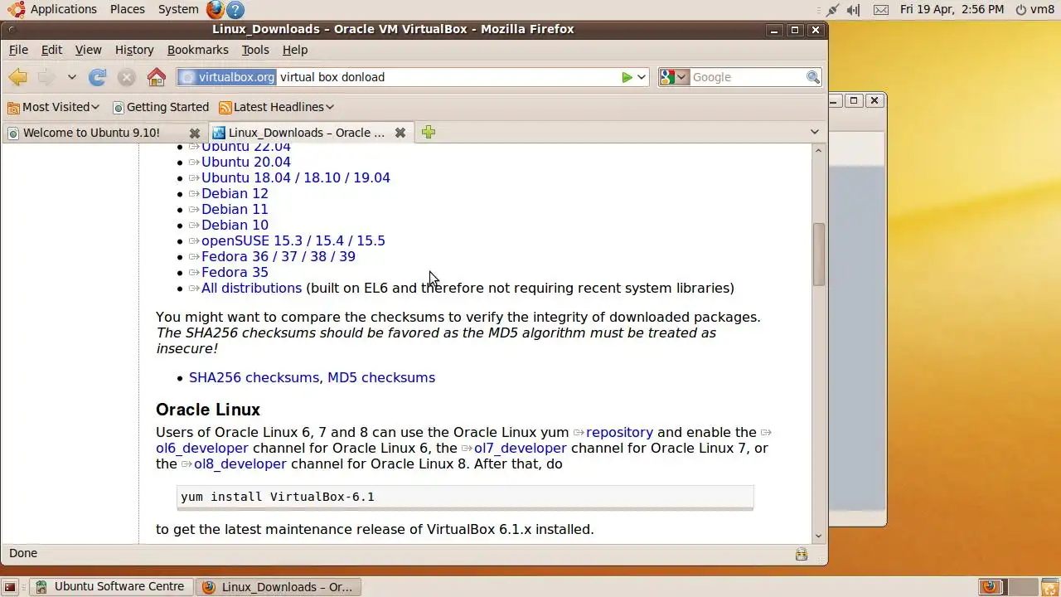Open the File menu
Image resolution: width=1061 pixels, height=597 pixels.
(18, 50)
